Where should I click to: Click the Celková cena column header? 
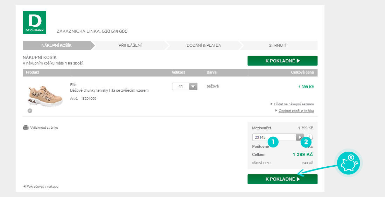[x=302, y=73]
